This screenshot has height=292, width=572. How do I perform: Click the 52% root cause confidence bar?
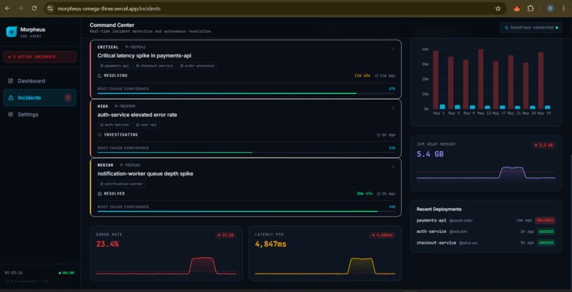pyautogui.click(x=246, y=152)
